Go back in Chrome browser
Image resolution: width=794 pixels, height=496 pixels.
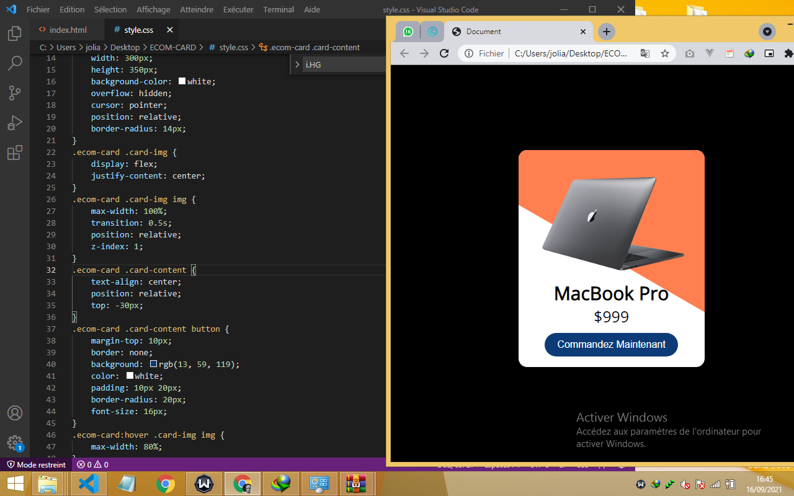click(x=404, y=53)
